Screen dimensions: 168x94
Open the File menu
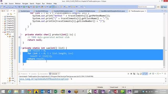[x=2, y=3]
